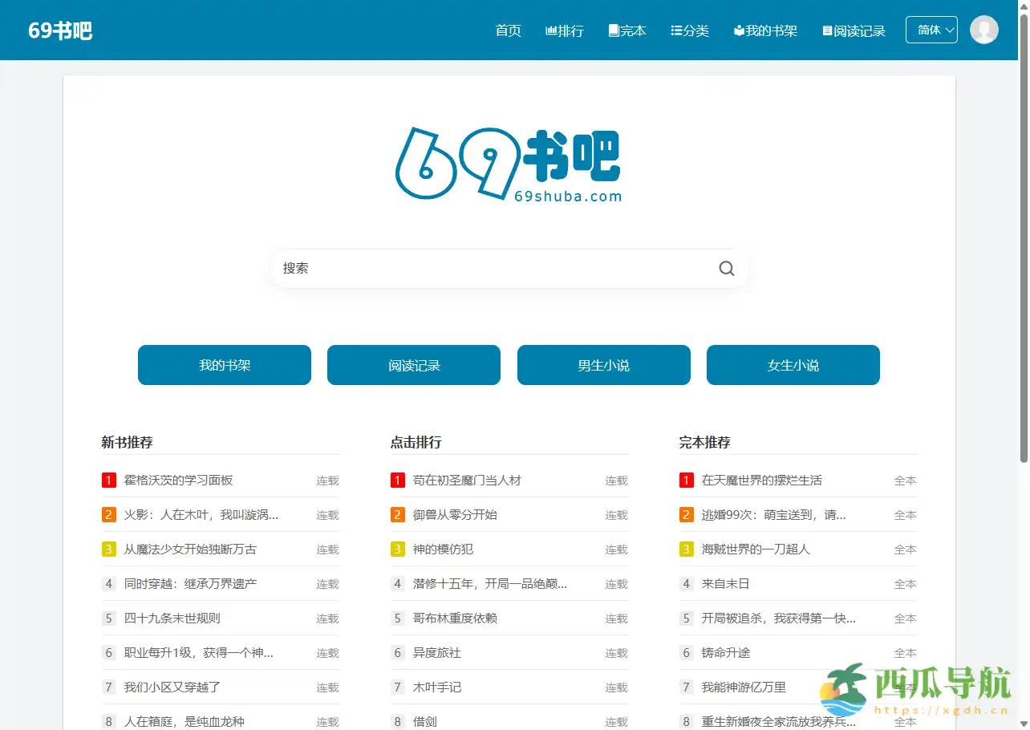Viewport: 1030px width, 730px height.
Task: Click the magnifier icon to search
Action: coord(726,268)
